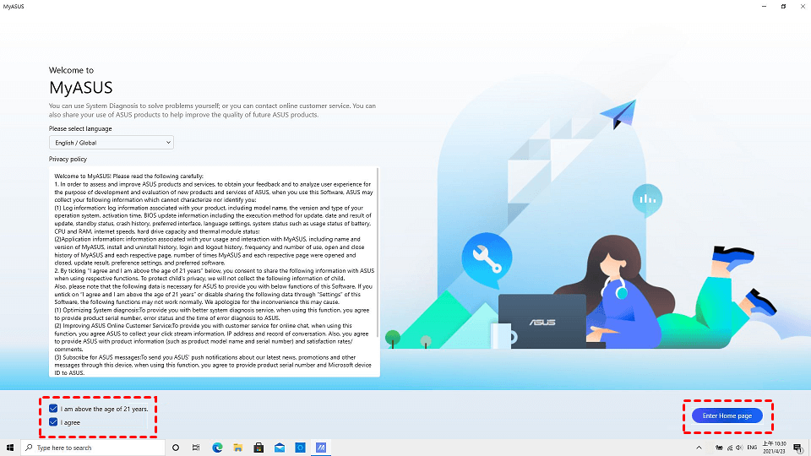Open Cortana circle icon on taskbar
Image resolution: width=811 pixels, height=456 pixels.
[x=176, y=448]
